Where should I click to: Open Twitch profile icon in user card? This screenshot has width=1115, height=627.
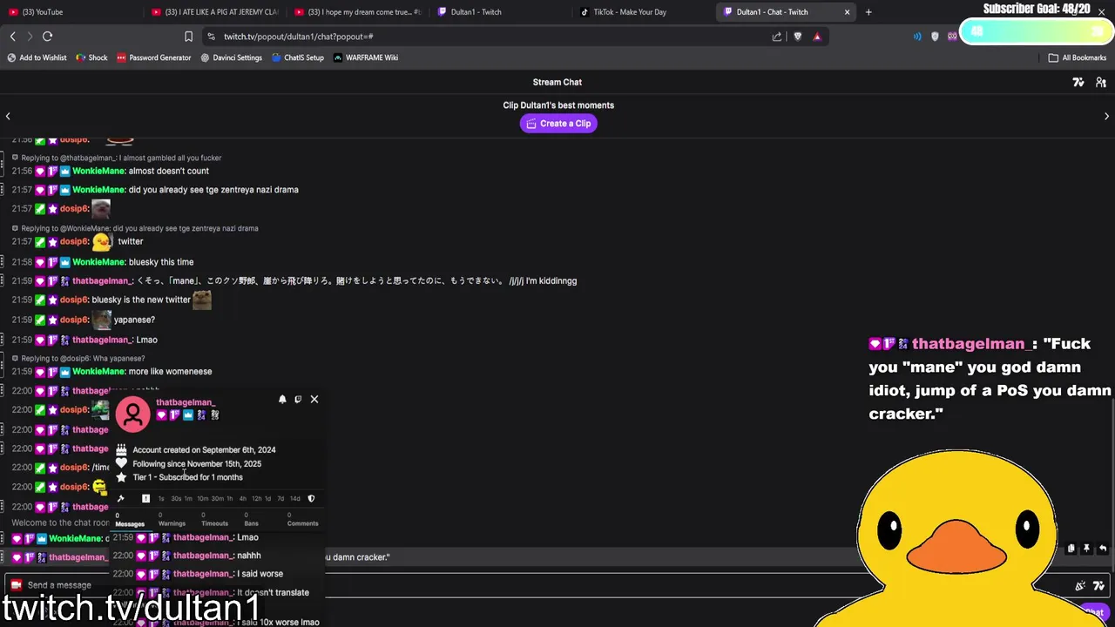pyautogui.click(x=298, y=399)
